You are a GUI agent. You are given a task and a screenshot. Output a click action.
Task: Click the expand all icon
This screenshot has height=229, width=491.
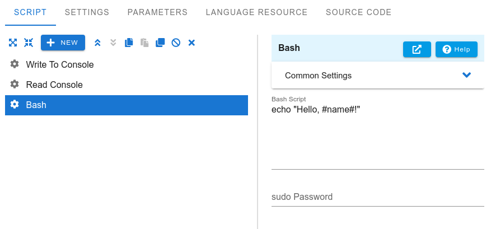[x=13, y=43]
